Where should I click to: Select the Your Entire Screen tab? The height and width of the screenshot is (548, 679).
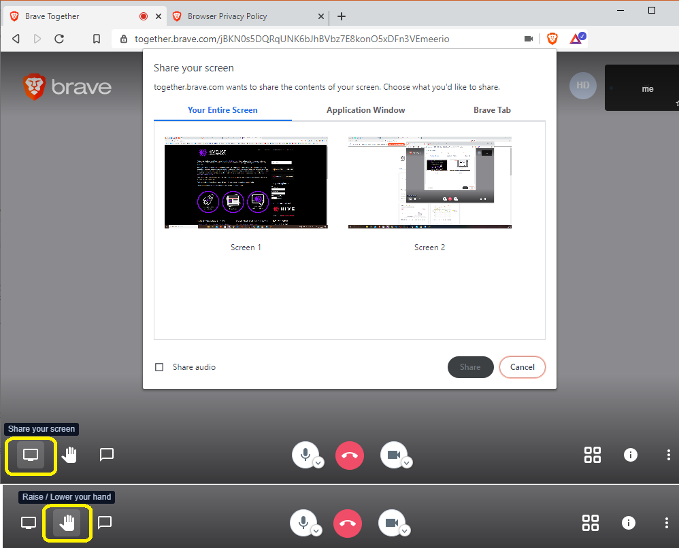[222, 110]
